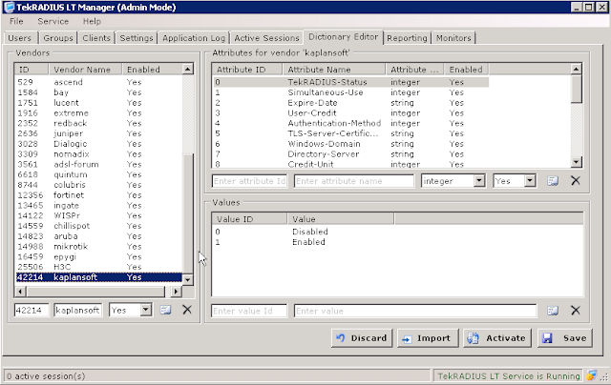
Task: Click the add/update attribute icon
Action: [x=553, y=181]
